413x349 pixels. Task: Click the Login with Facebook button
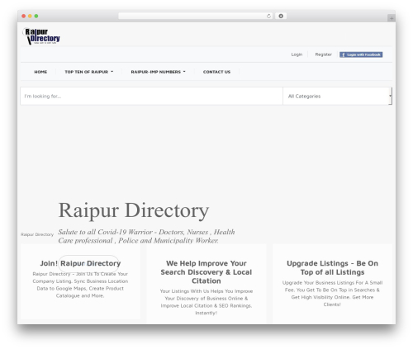[361, 54]
